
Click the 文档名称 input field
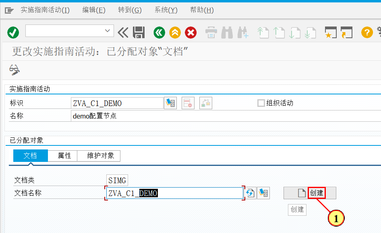tap(175, 193)
